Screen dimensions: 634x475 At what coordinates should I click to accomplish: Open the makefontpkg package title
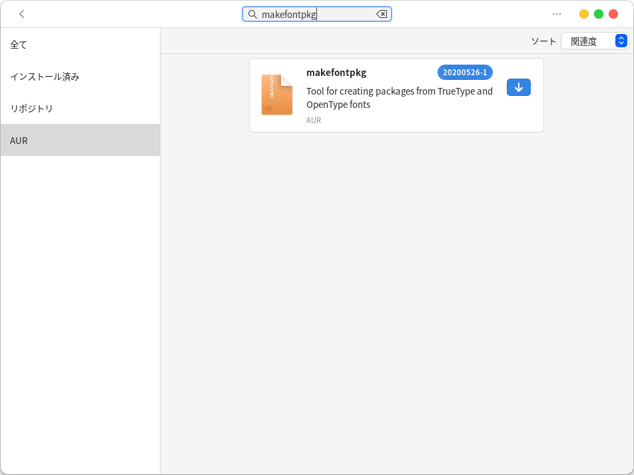click(x=336, y=73)
